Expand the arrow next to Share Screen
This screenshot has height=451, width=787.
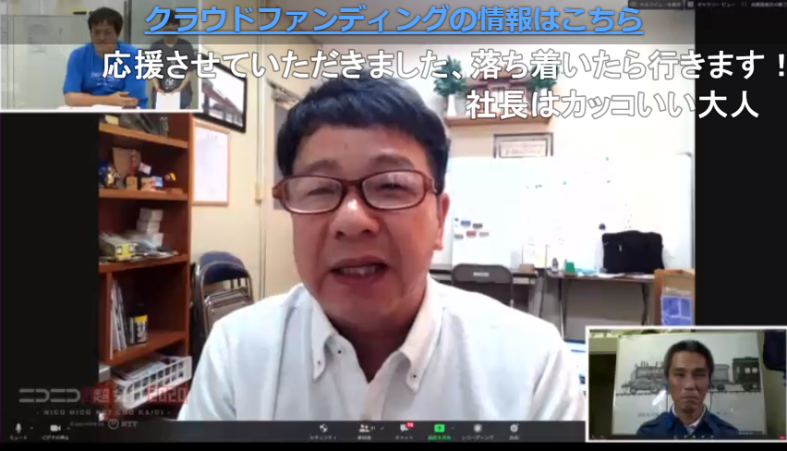click(454, 427)
